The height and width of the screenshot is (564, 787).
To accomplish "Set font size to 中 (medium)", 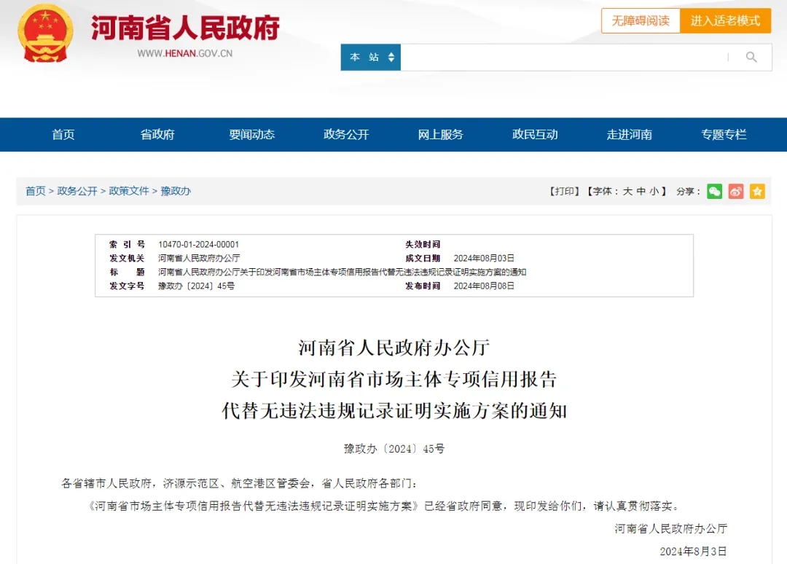I will [x=641, y=191].
